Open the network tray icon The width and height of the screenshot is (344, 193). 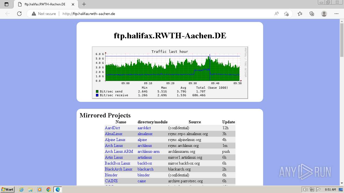[312, 190]
